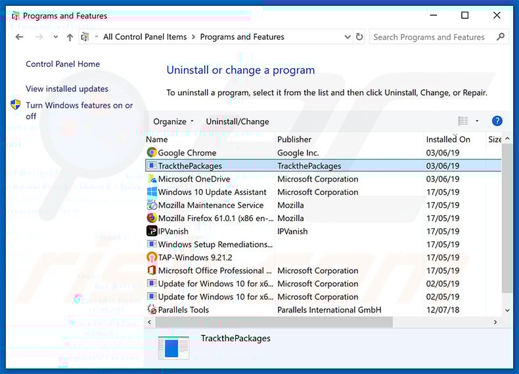Click the 12/07/18 installed date
This screenshot has height=374, width=519.
(443, 310)
